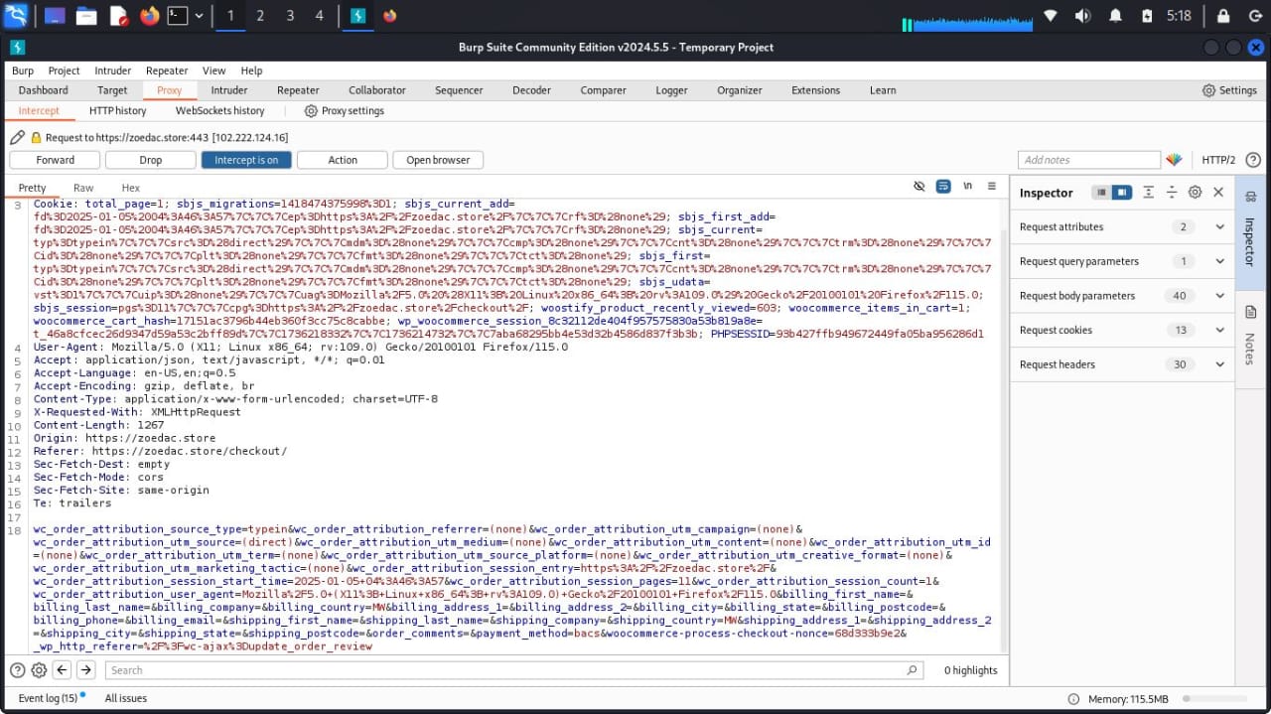The image size is (1271, 714).
Task: Click the search settings gear icon at bottom
Action: pyautogui.click(x=39, y=670)
